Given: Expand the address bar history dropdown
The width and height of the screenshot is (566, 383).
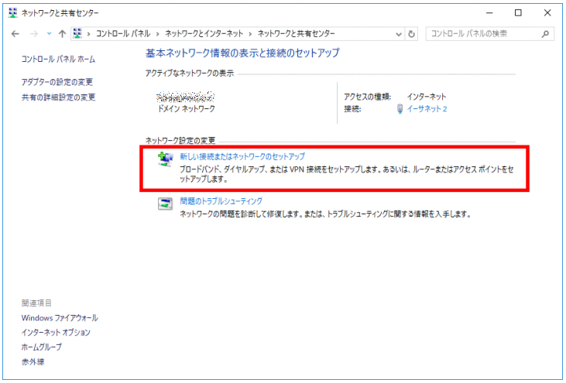Looking at the screenshot, I should (399, 34).
